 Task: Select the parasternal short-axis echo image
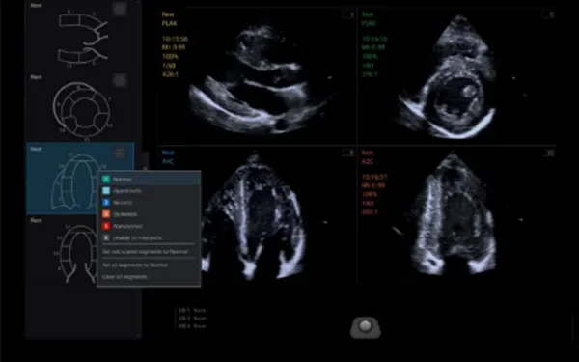[456, 77]
